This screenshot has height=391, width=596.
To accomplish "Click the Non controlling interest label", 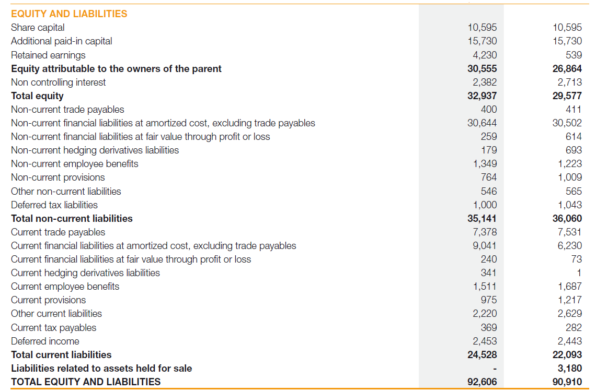I will point(58,82).
